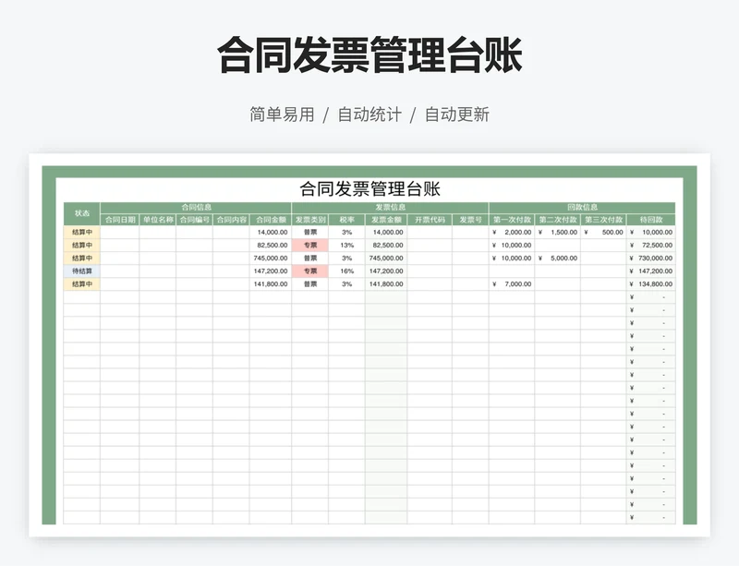This screenshot has height=566, width=739.
Task: Click the 3% tax rate in the 745,000.00 row
Action: [347, 259]
